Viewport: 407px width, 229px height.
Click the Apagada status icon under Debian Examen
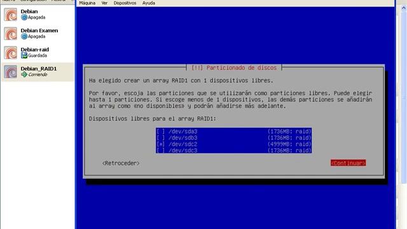(x=24, y=36)
